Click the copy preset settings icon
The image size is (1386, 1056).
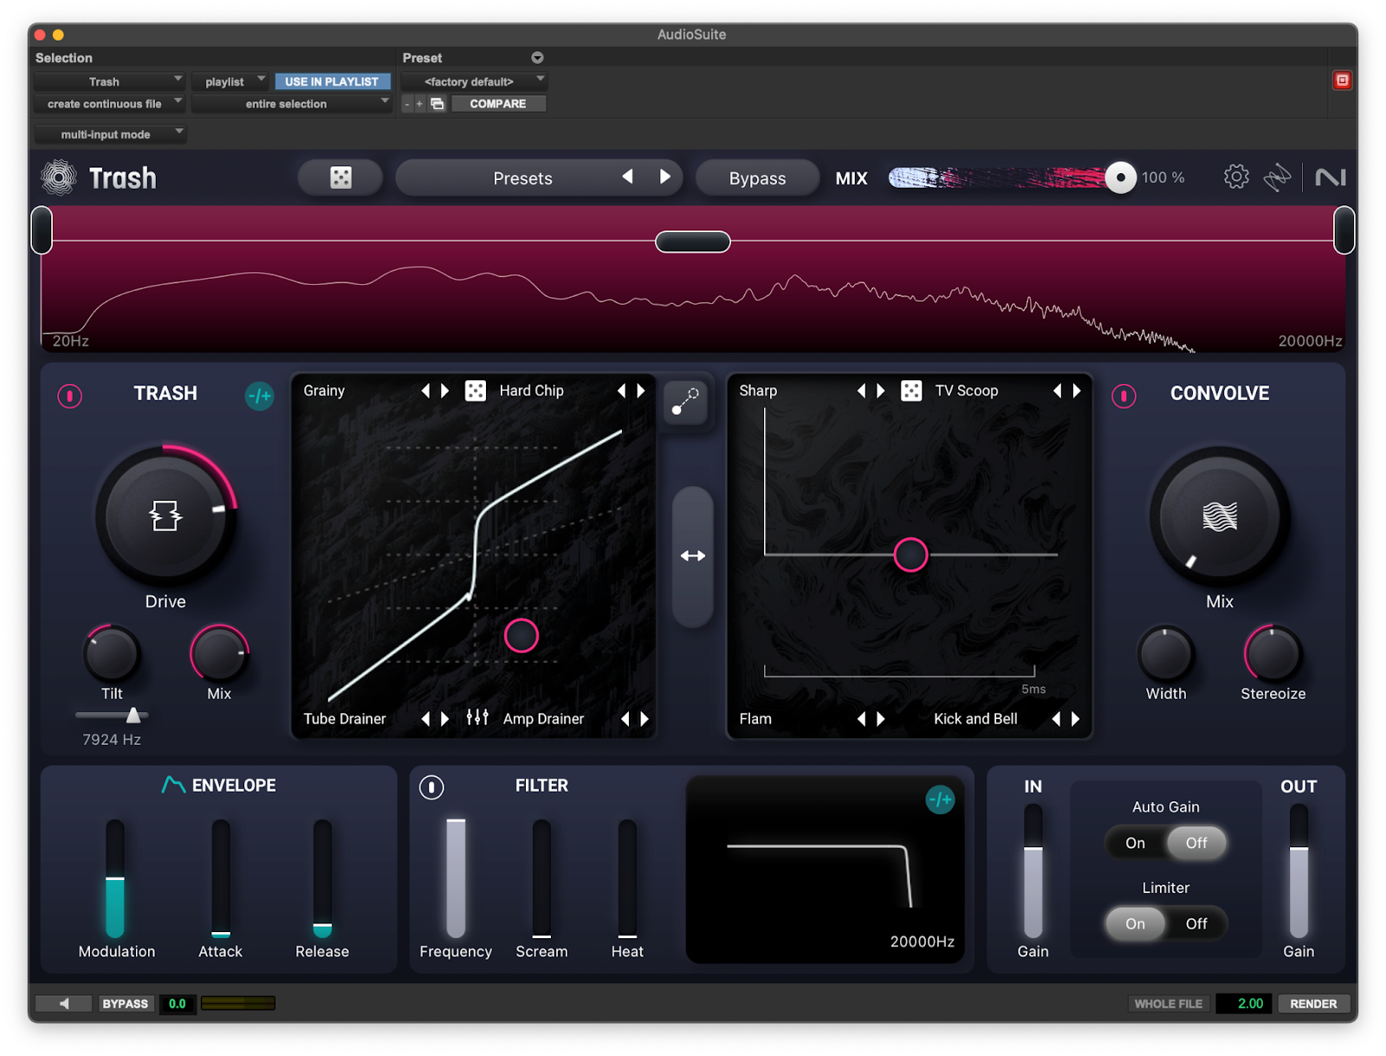tap(437, 104)
